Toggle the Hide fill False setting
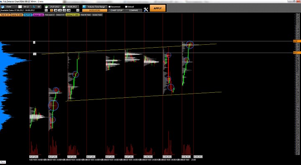301x165 pixels. (x=86, y=15)
